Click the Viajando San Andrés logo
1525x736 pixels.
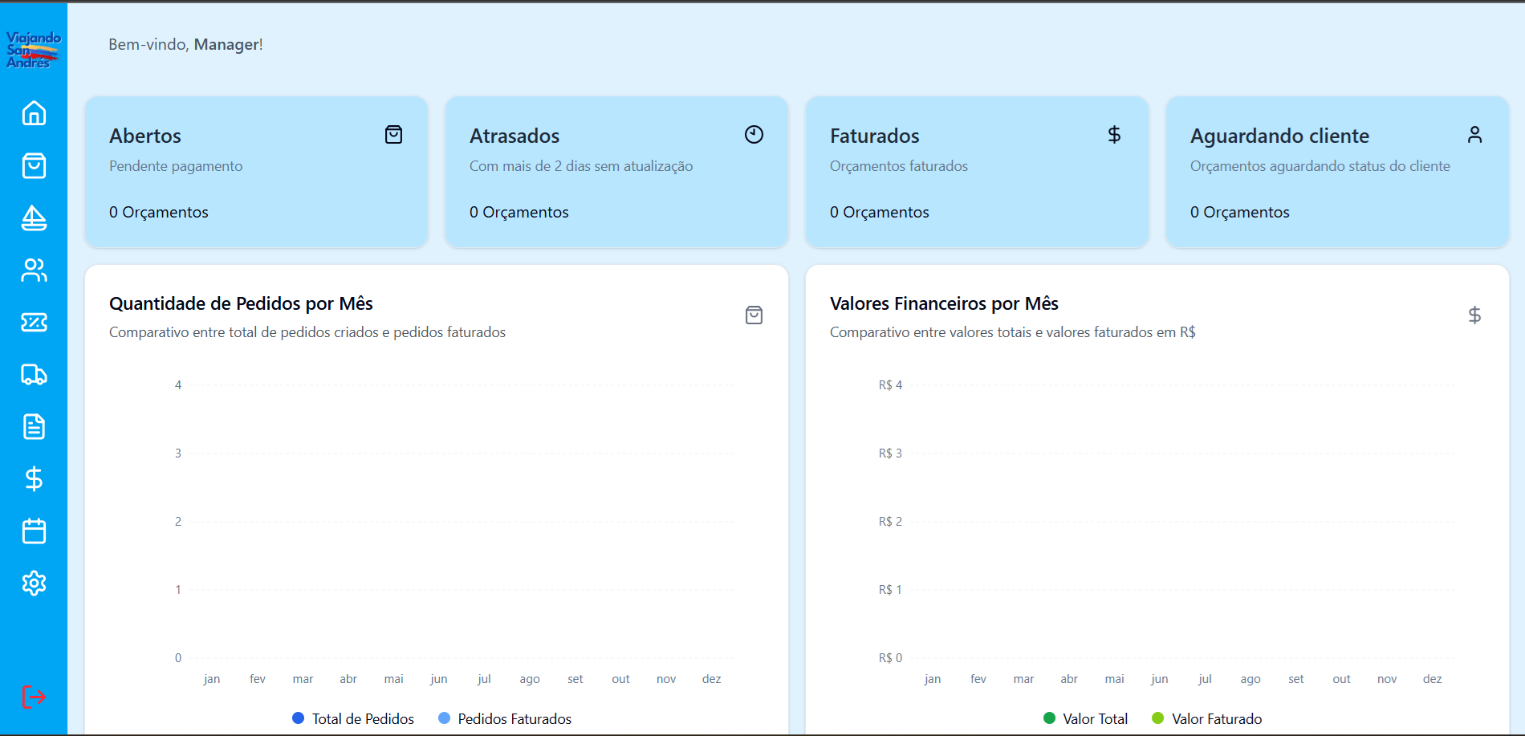34,50
